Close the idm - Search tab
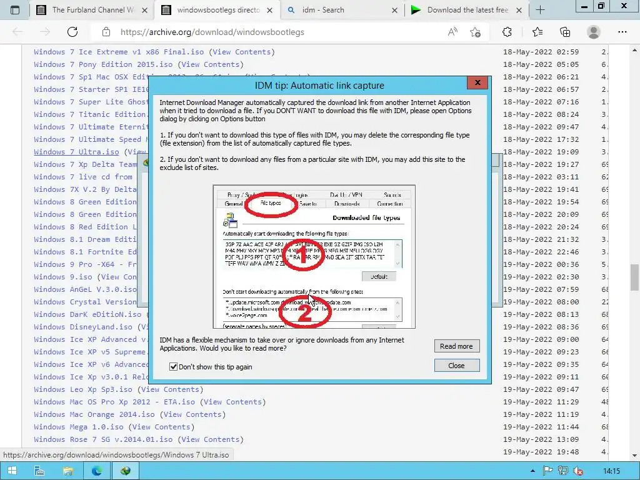 (394, 10)
